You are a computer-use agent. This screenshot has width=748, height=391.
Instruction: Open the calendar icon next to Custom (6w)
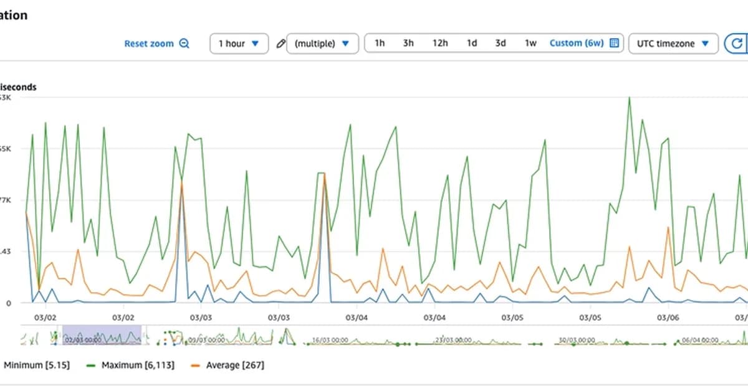613,43
